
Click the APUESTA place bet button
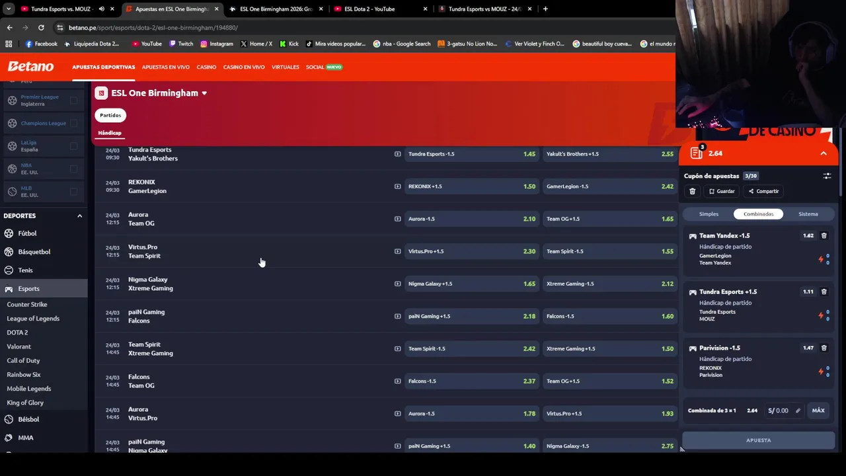[x=758, y=440]
